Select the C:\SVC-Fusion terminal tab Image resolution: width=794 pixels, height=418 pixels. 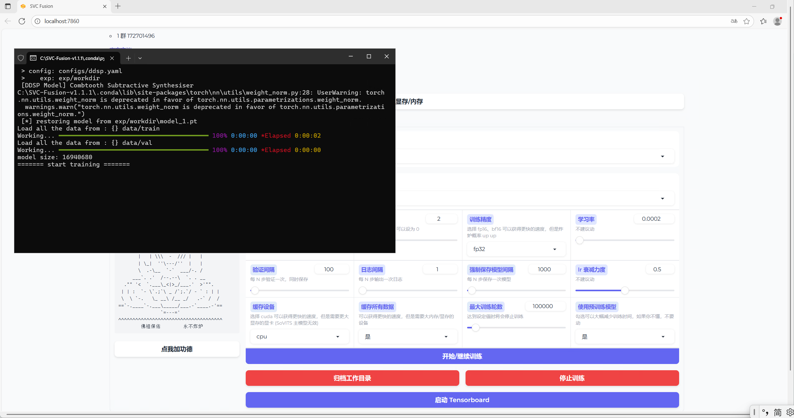72,58
